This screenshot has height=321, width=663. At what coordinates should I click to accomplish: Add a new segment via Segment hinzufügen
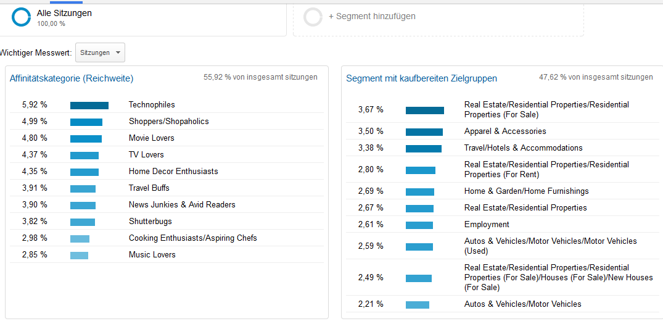pyautogui.click(x=372, y=17)
